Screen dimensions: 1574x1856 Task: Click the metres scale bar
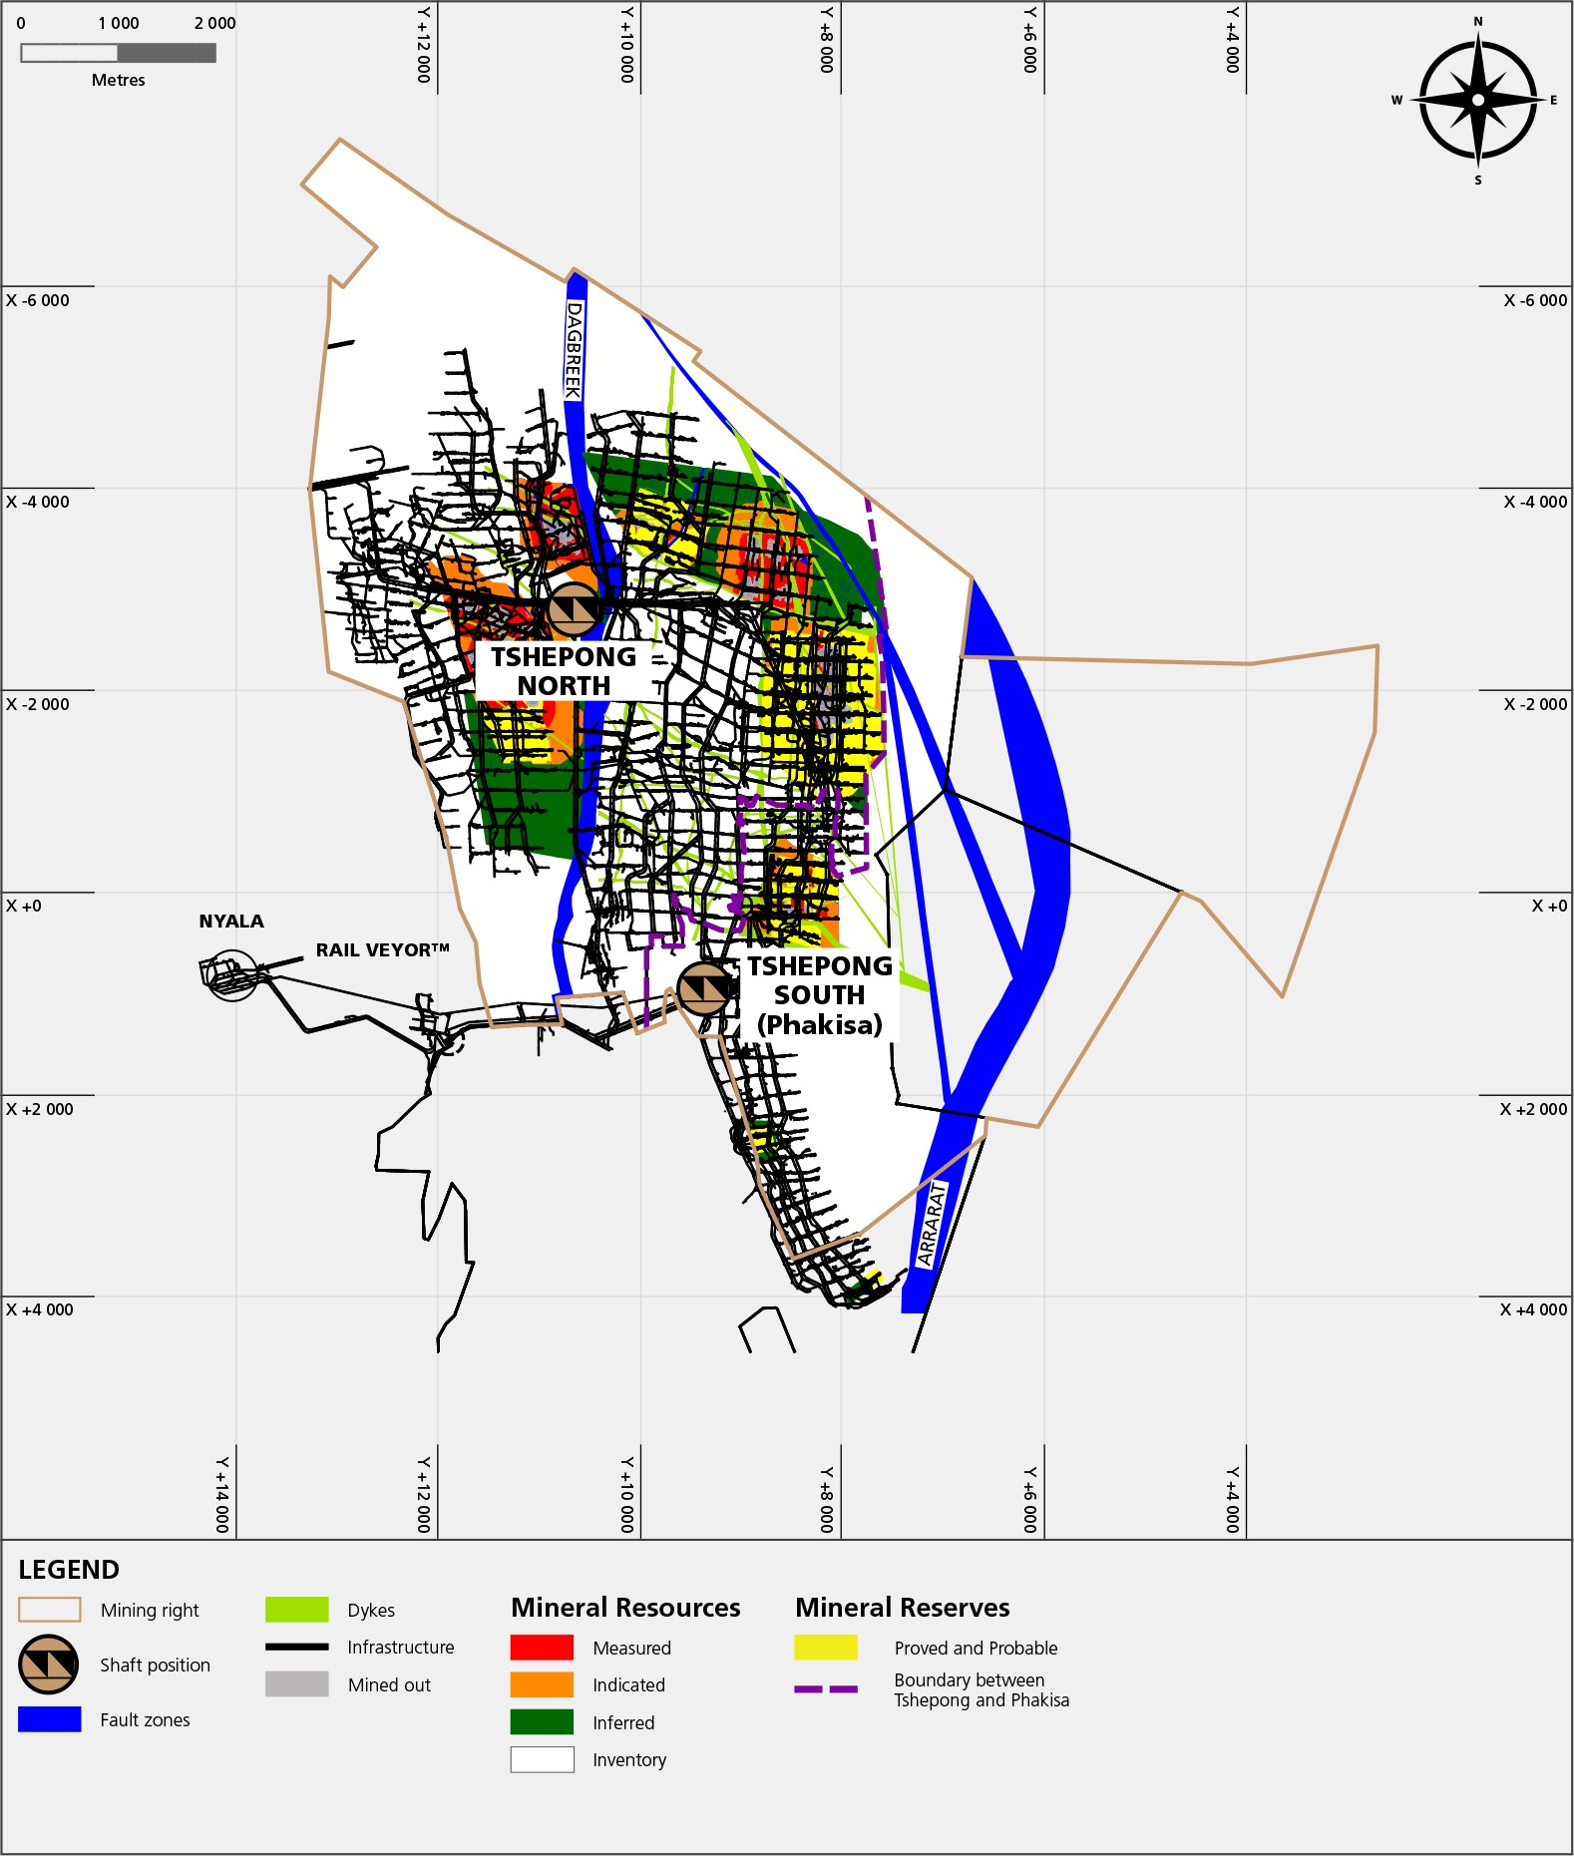(x=119, y=53)
